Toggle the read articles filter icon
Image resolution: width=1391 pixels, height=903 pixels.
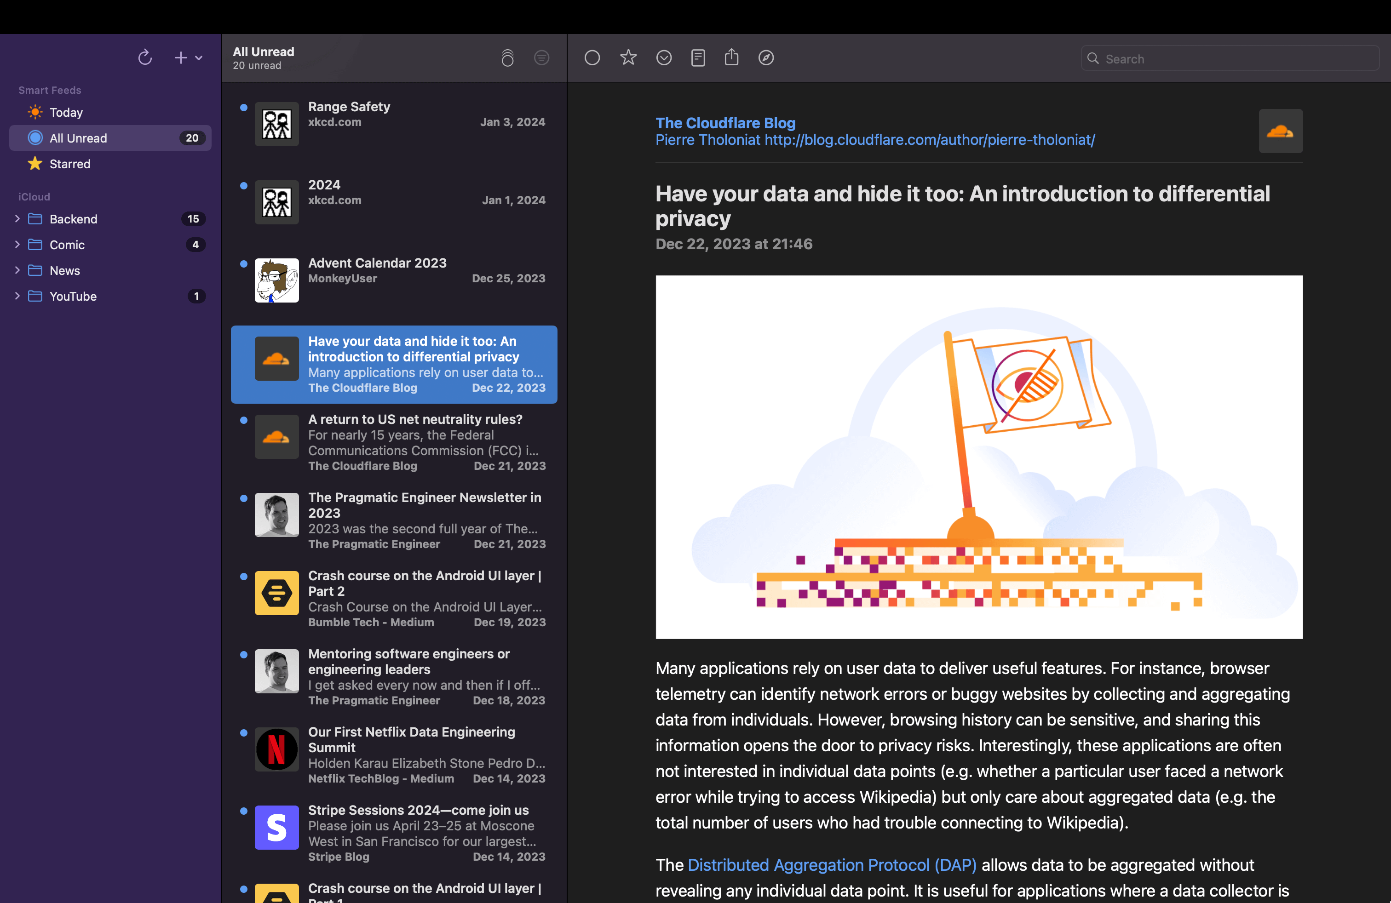542,57
